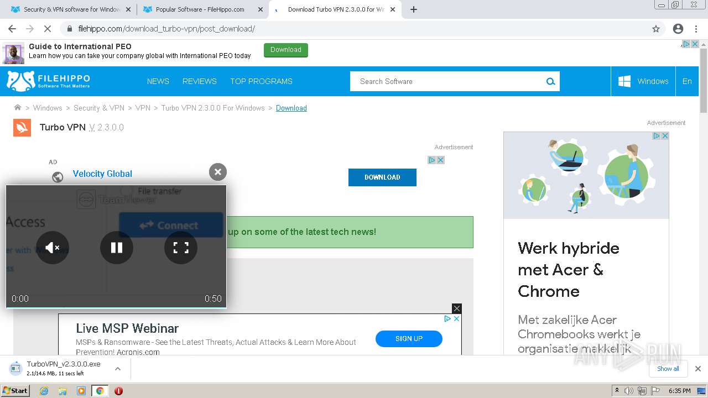The height and width of the screenshot is (398, 708).
Task: Click the SIGN UP button
Action: (x=409, y=339)
